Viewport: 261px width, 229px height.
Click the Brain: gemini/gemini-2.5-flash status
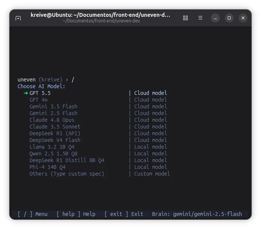(x=197, y=214)
